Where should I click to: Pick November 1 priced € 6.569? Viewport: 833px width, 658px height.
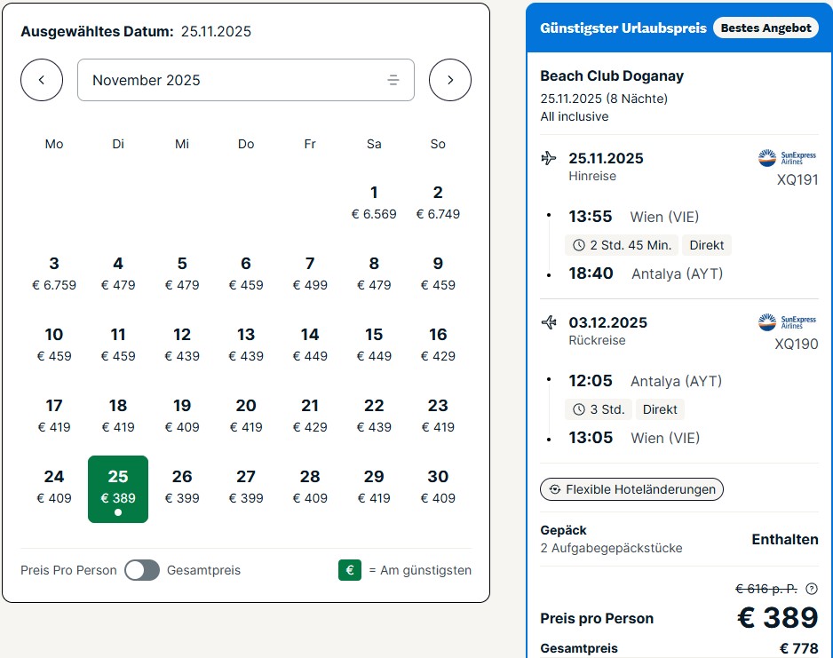[374, 202]
